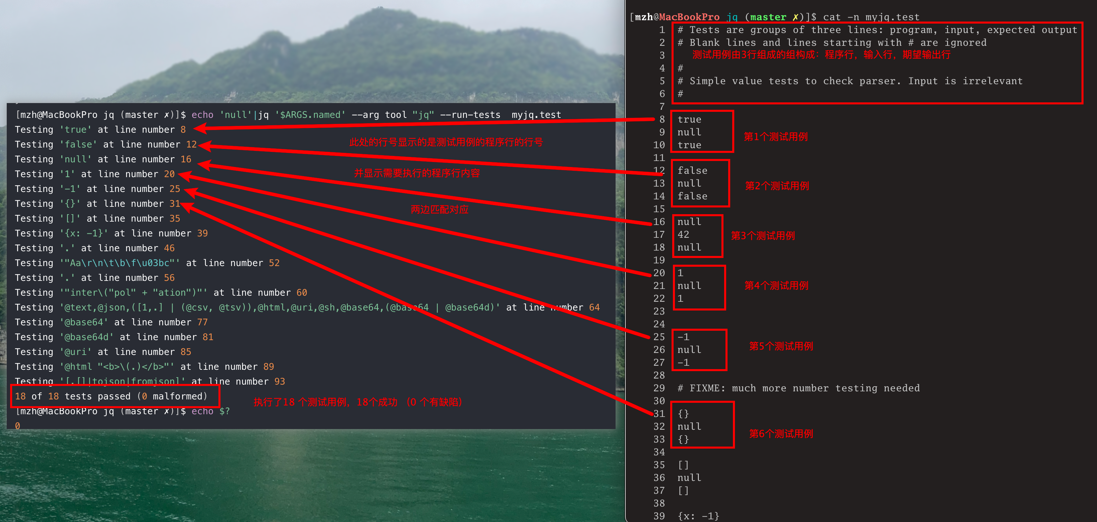The height and width of the screenshot is (522, 1097).
Task: Click the @text,@json test line at number 64
Action: [307, 307]
